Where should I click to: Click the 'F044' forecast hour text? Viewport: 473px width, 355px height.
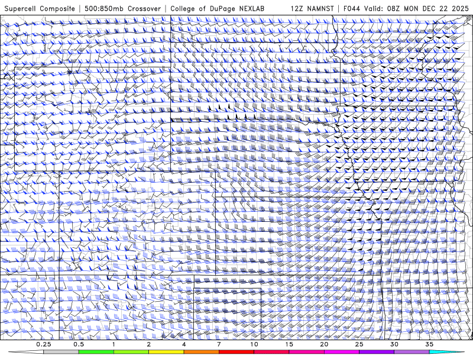[352, 8]
